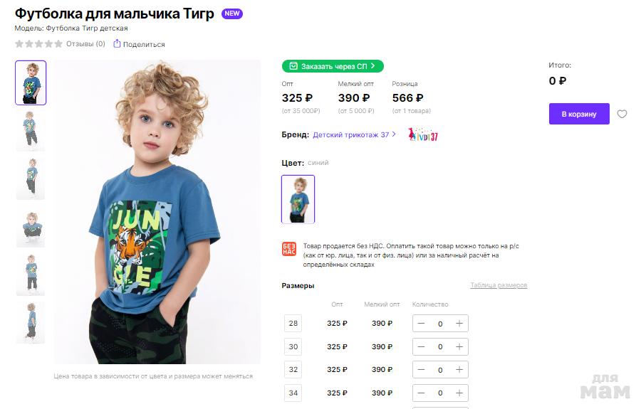Select the last gallery thumbnail

[x=31, y=323]
